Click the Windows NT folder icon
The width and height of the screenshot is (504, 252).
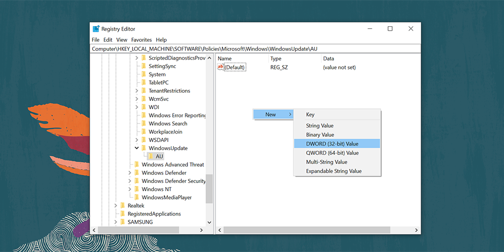(137, 189)
